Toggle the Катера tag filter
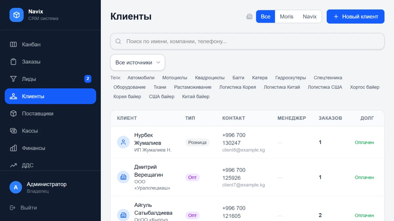This screenshot has width=394, height=221. coord(260,78)
